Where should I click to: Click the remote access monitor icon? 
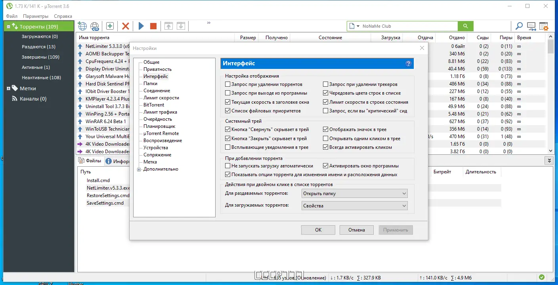tap(531, 26)
